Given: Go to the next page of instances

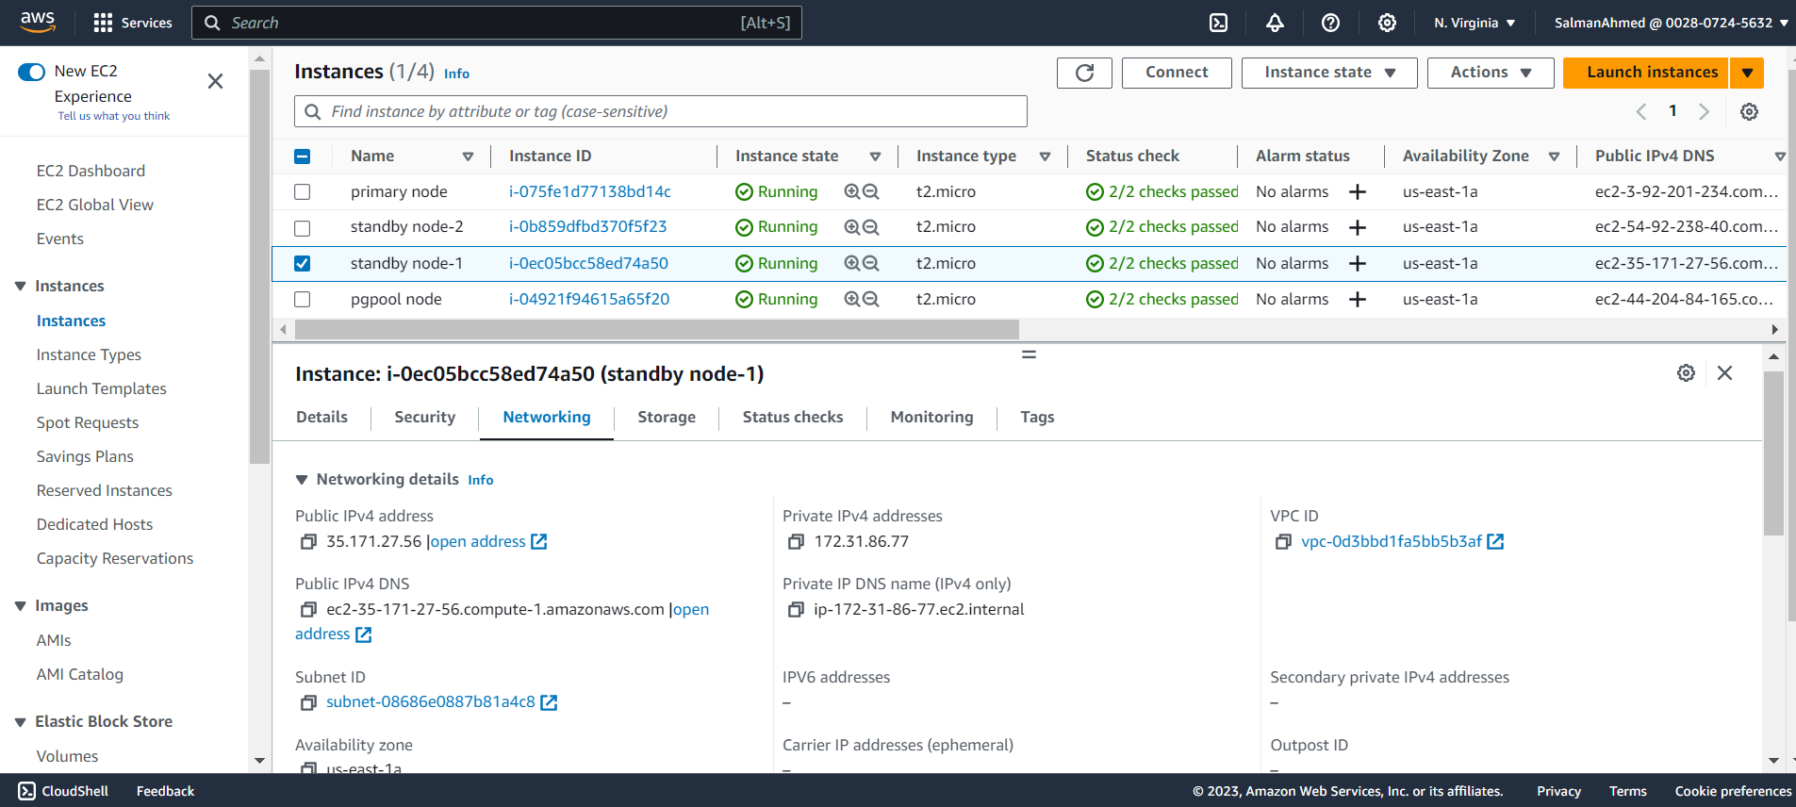Looking at the screenshot, I should click(x=1704, y=111).
